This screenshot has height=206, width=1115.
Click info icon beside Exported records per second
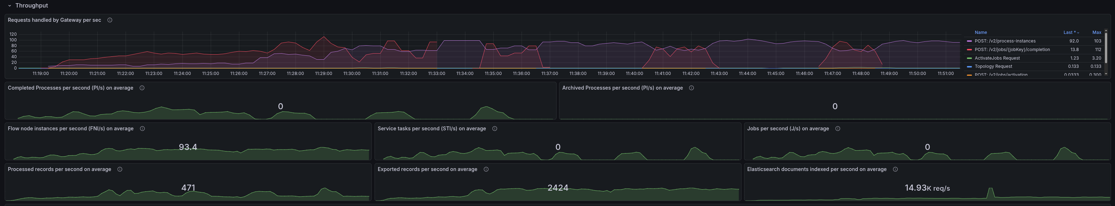486,169
